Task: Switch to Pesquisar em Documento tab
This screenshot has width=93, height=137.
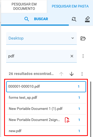Action: point(24,6)
